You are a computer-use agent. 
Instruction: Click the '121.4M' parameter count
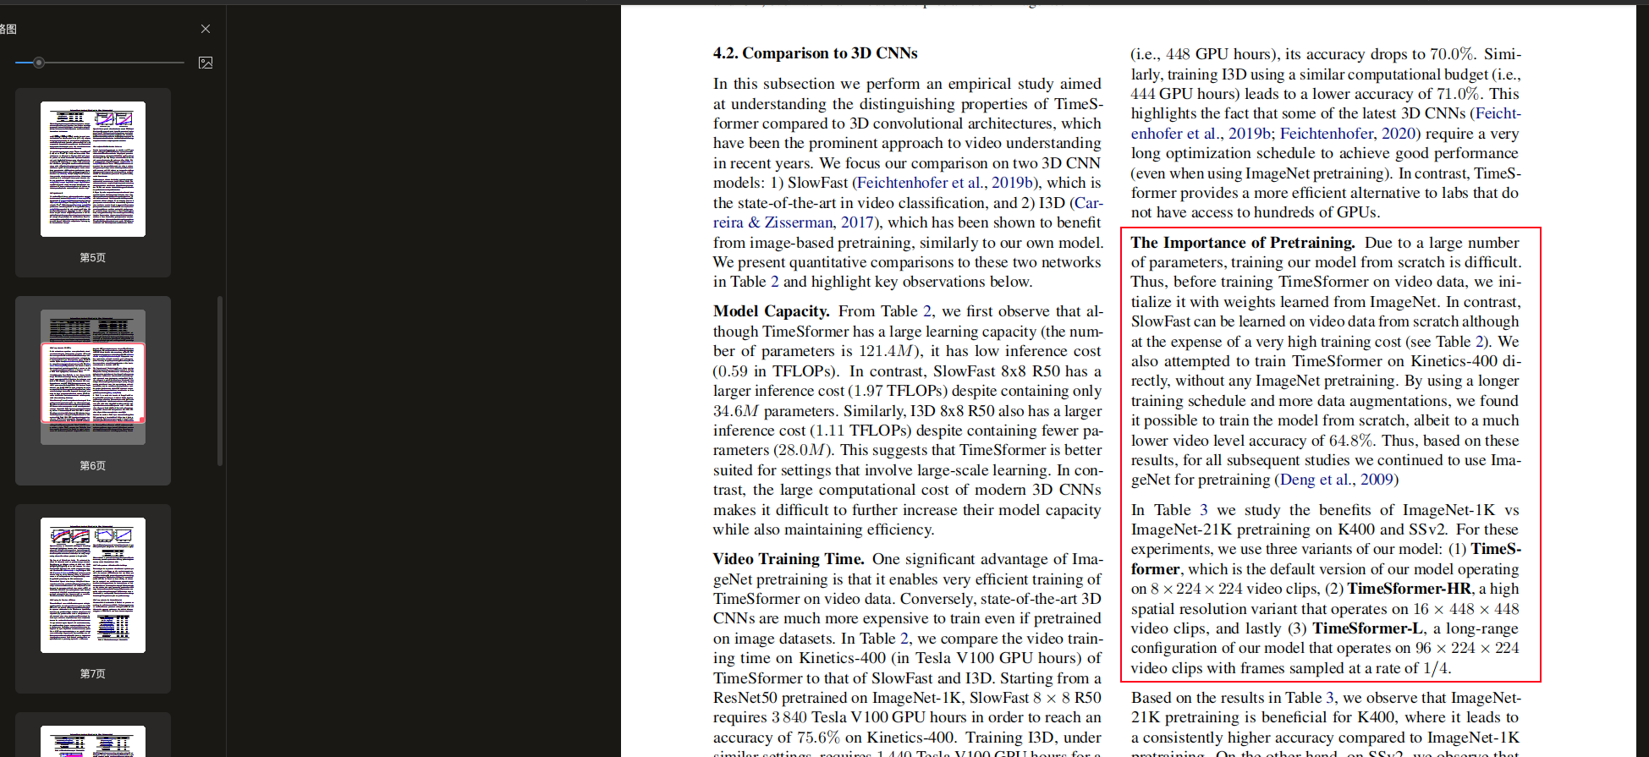point(888,351)
